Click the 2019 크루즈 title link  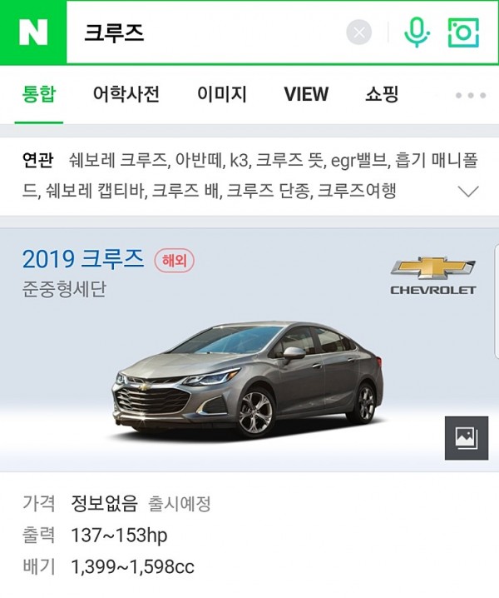point(83,259)
